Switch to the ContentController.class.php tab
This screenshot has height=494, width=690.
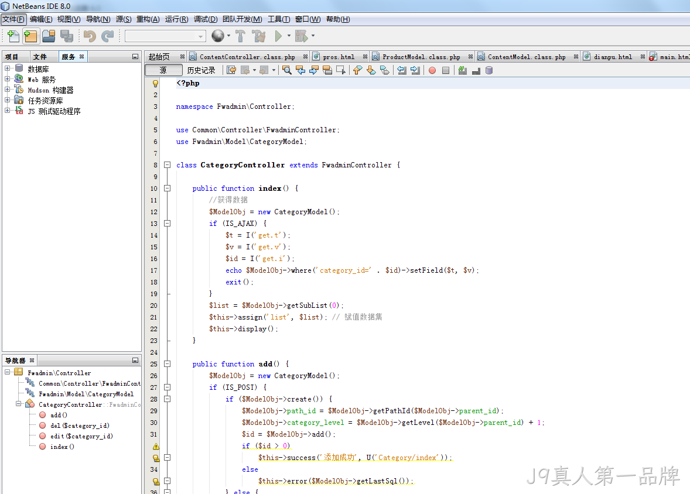[x=247, y=57]
